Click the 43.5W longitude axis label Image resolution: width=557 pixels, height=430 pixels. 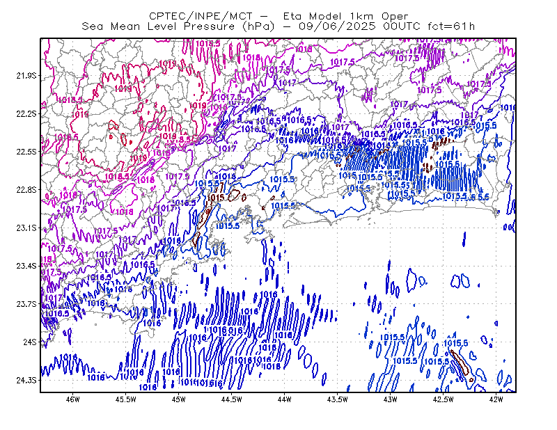pos(337,399)
